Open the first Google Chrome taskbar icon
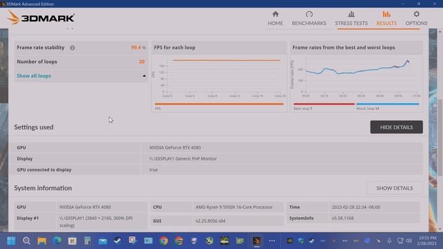The height and width of the screenshot is (249, 443). tap(163, 241)
